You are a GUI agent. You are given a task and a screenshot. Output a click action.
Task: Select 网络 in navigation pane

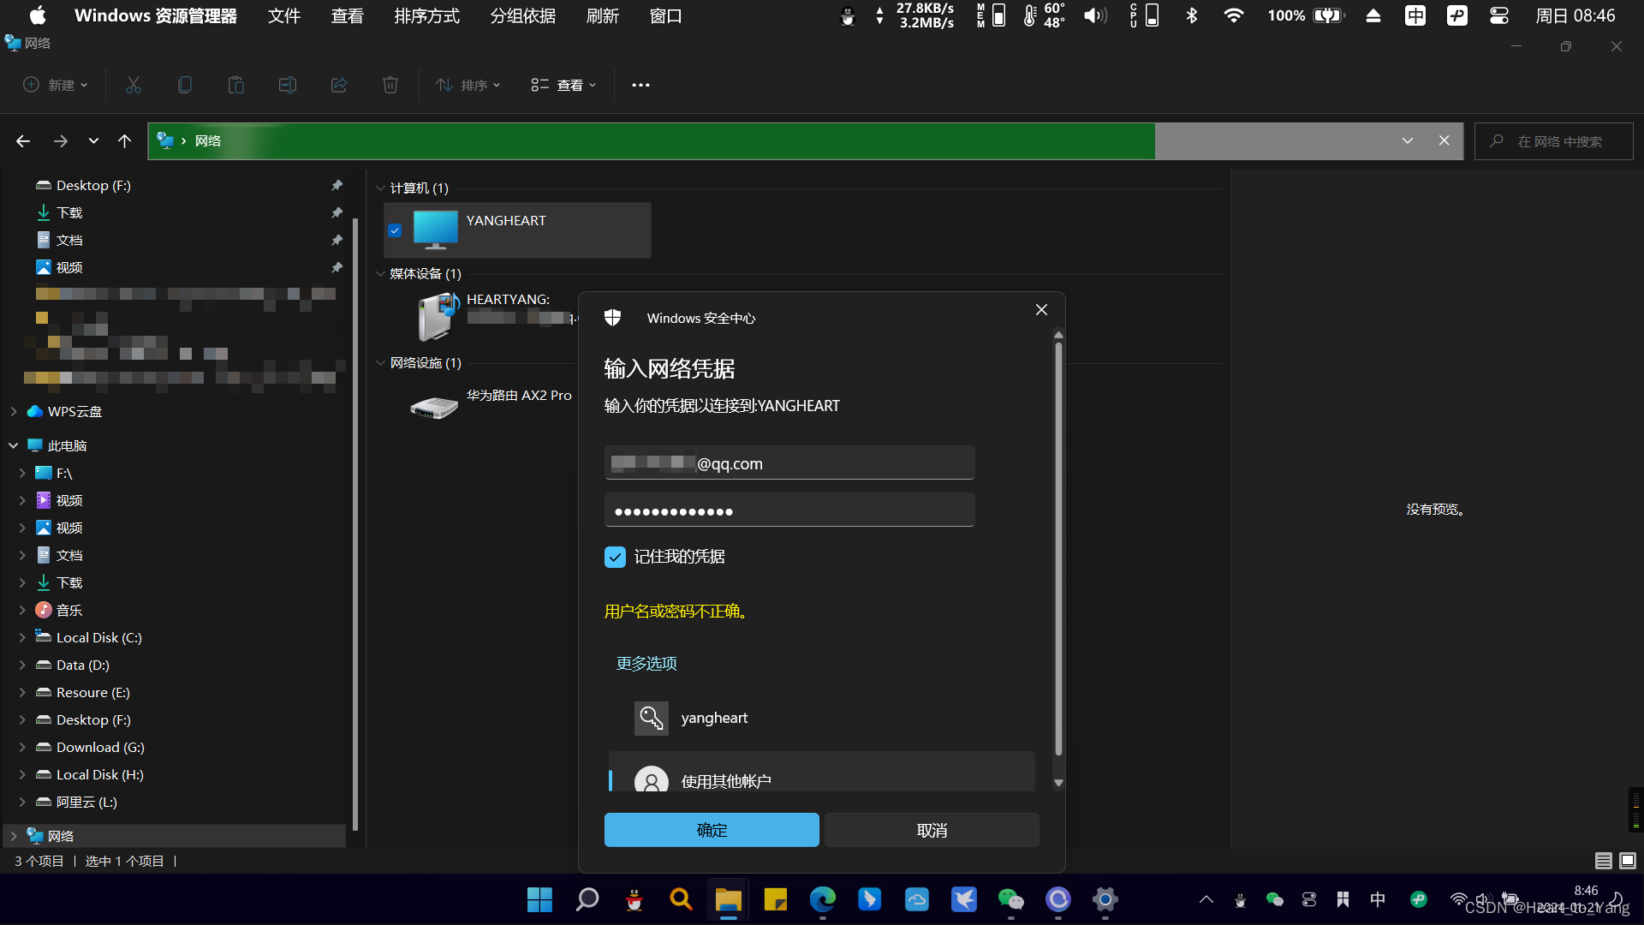click(176, 837)
